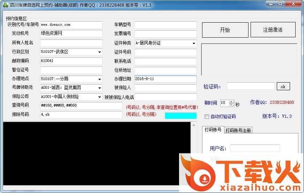Switch to the 打码账号注册 tab
This screenshot has width=304, height=193.
(238, 130)
